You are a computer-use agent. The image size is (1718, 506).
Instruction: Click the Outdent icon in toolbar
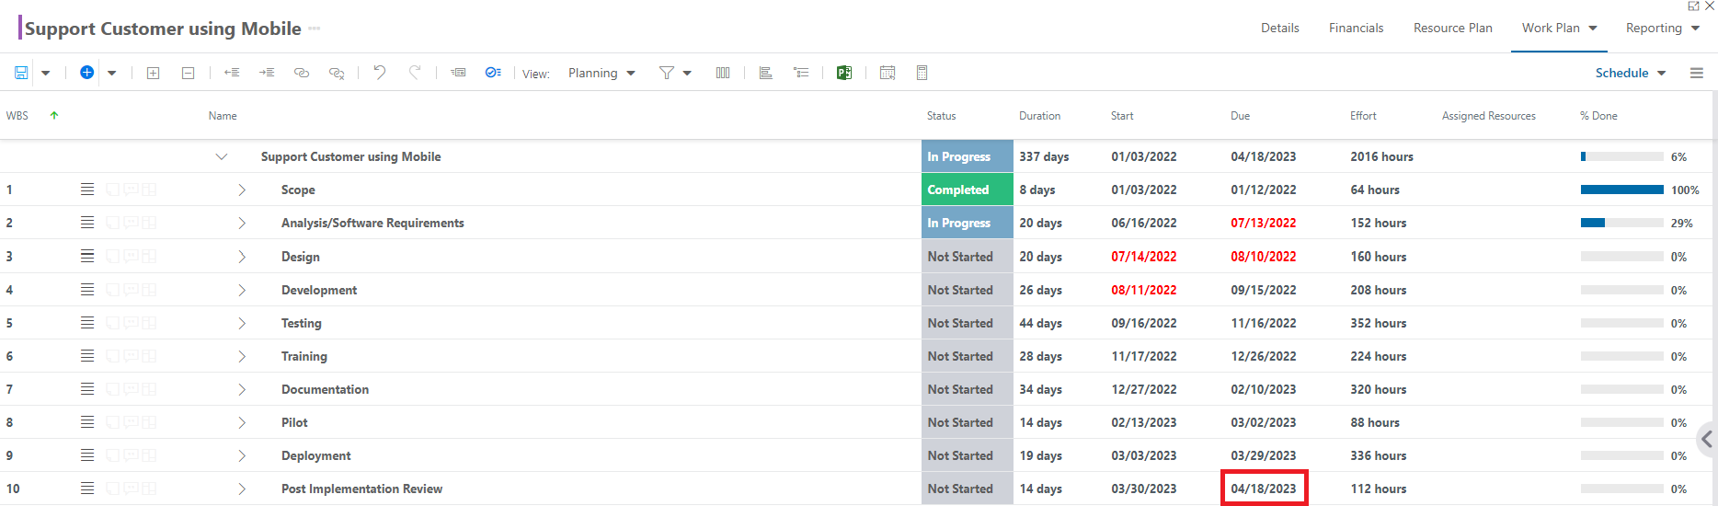232,73
